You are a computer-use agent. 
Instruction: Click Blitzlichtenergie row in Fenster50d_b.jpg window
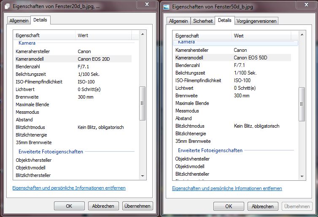click(233, 134)
